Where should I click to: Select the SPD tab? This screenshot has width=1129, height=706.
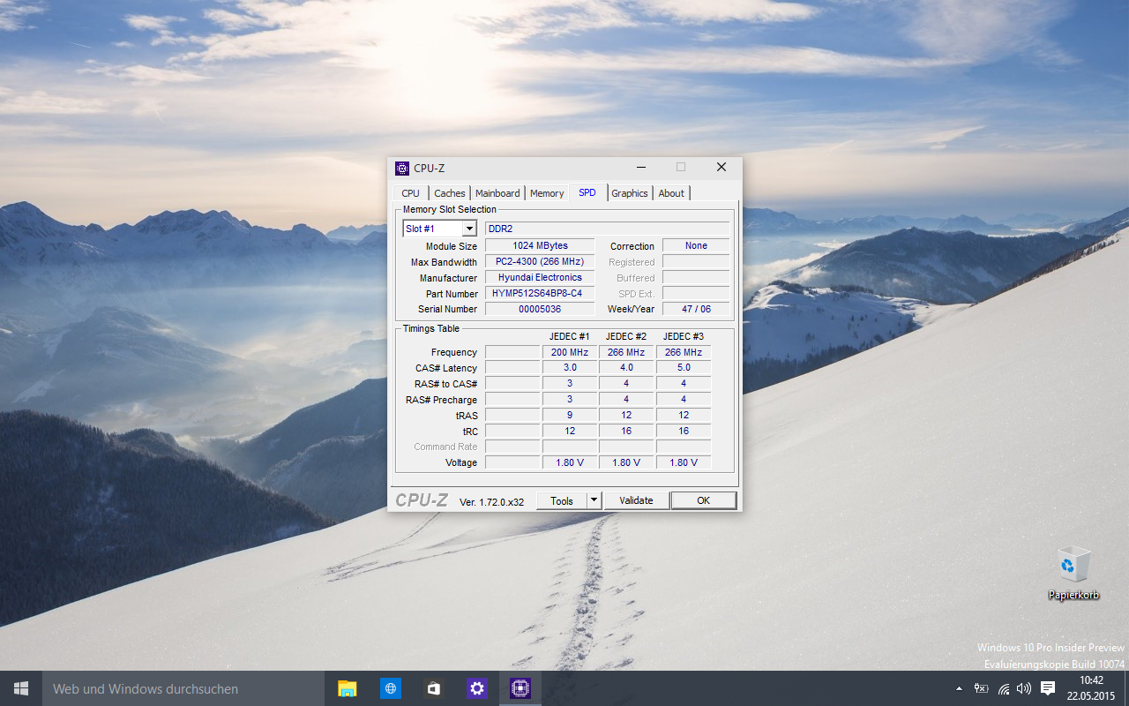(587, 192)
